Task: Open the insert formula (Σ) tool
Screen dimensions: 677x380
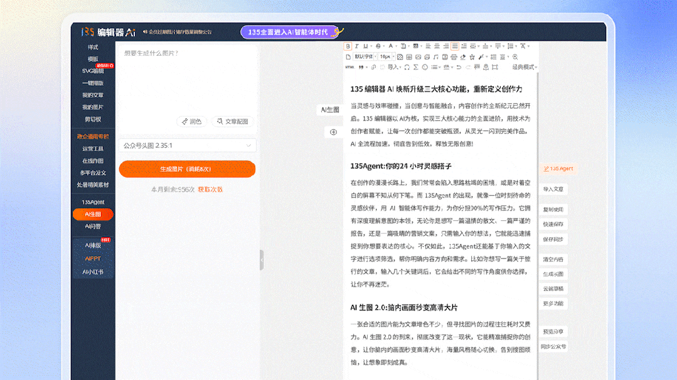Action: point(416,66)
